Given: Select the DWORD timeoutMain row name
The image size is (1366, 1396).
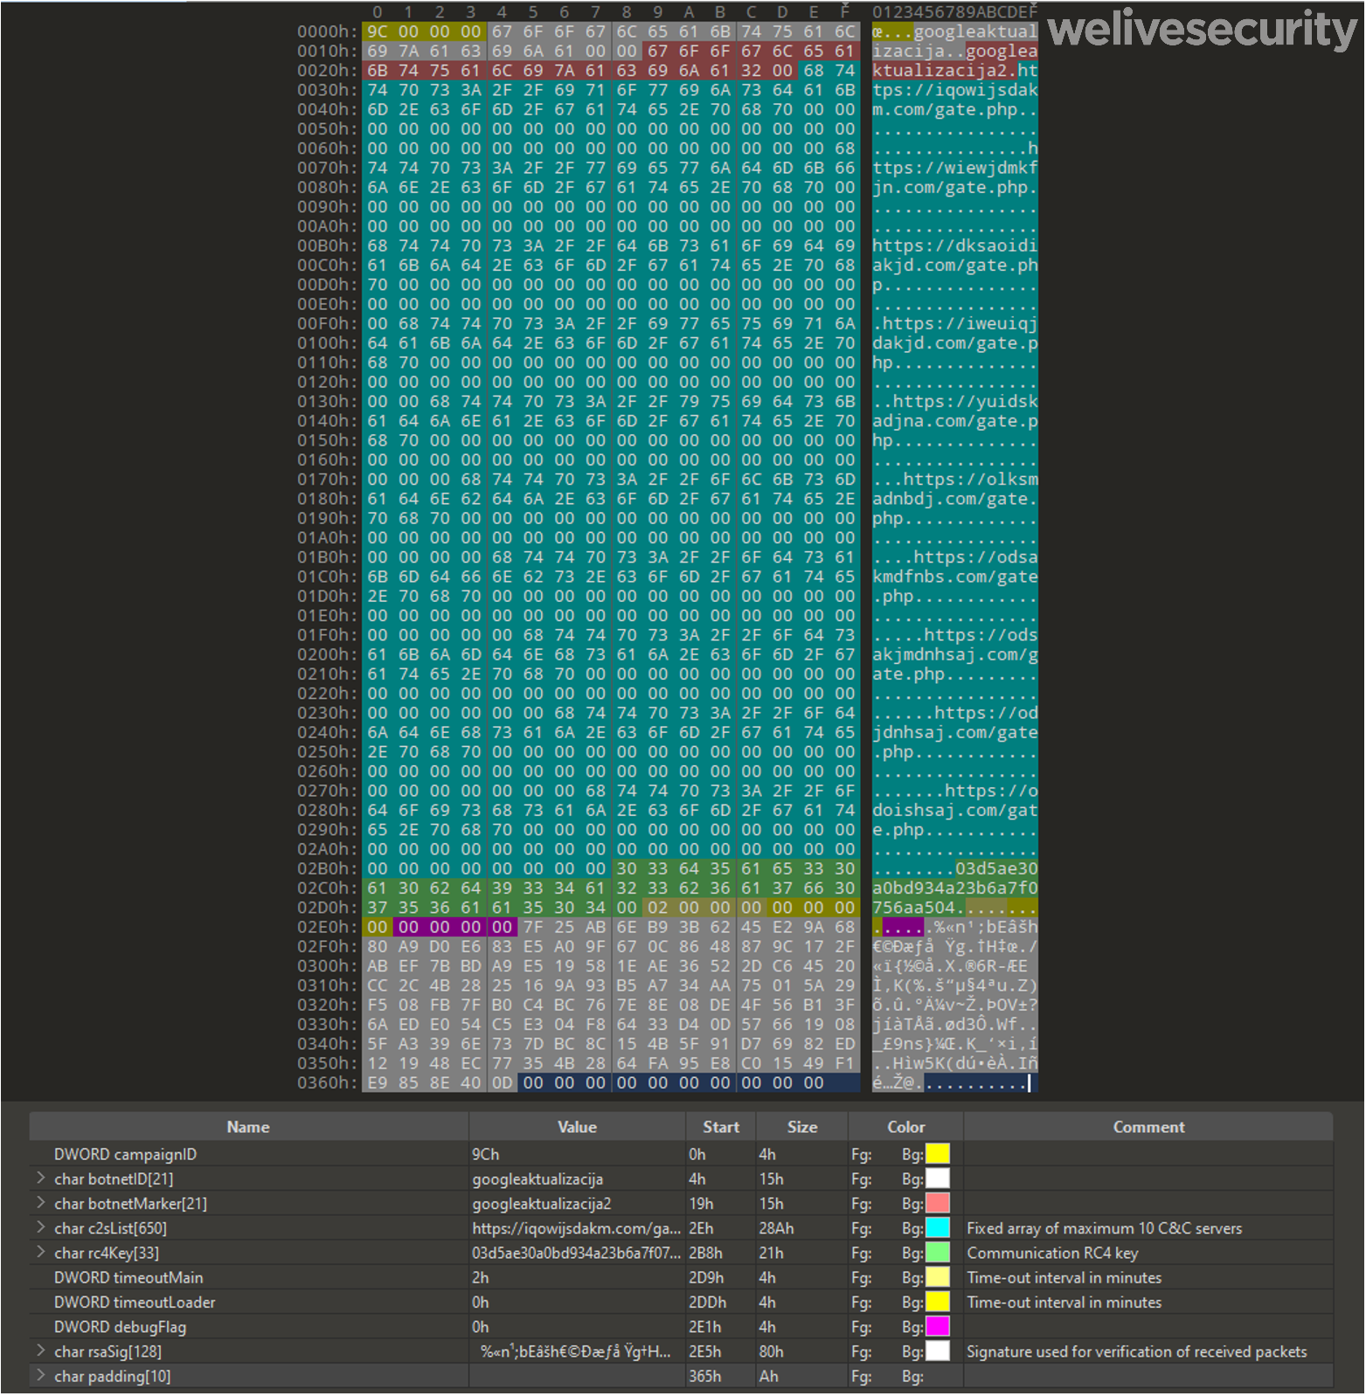Looking at the screenshot, I should pos(128,1277).
